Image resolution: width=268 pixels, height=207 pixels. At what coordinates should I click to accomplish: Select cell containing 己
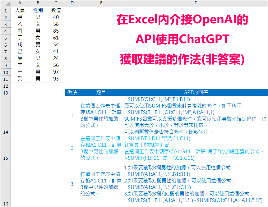20,52
